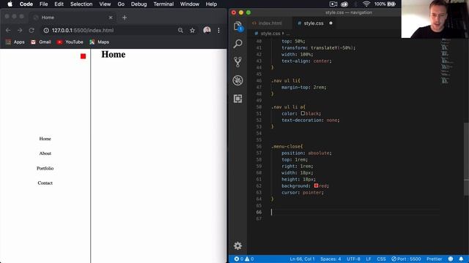Click the Home navigation link on webpage
Image resolution: width=469 pixels, height=263 pixels.
click(45, 139)
